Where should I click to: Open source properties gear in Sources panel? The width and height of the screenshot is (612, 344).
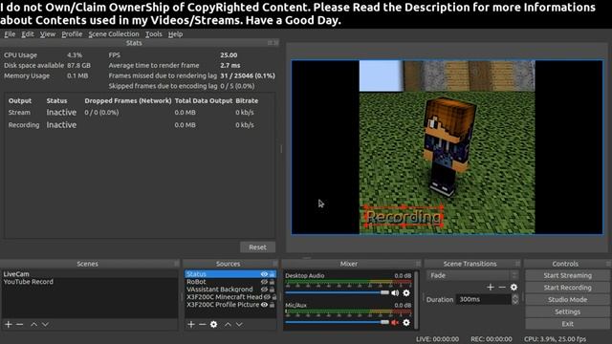click(x=213, y=324)
